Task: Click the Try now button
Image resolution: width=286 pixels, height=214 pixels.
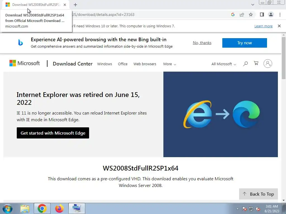Action: 245,43
